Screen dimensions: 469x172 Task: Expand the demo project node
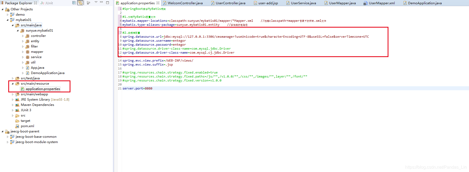(x=8, y=15)
